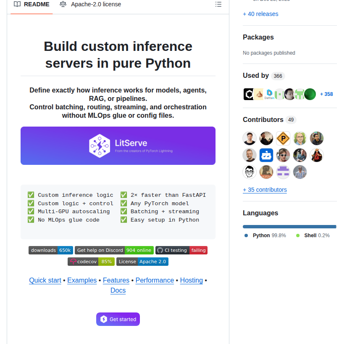Follow the Quick start link

coord(45,280)
